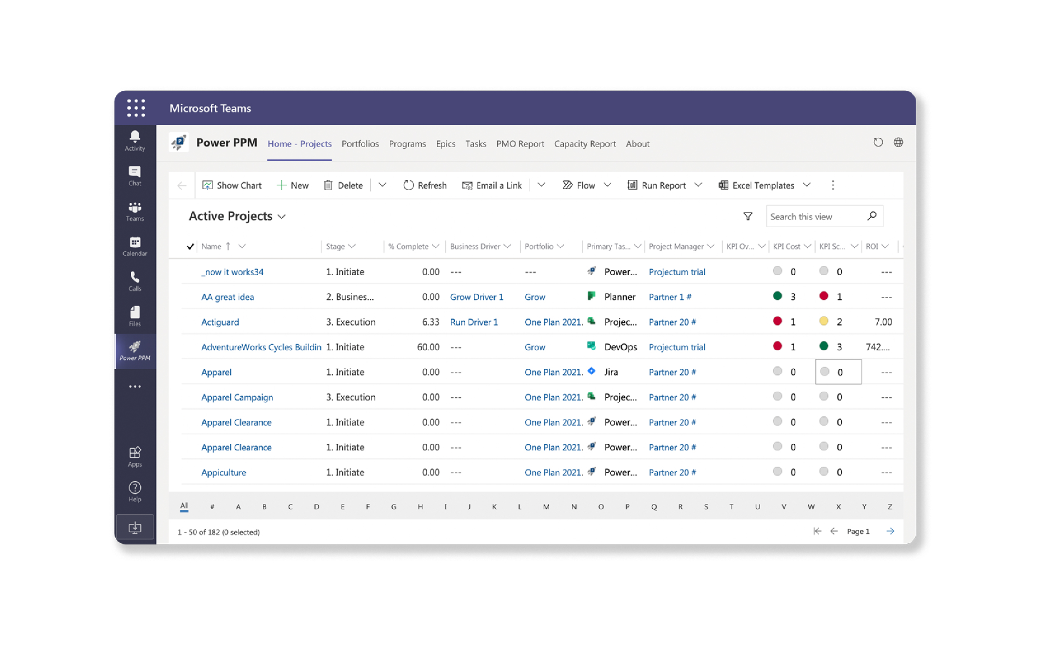Click the Show Chart button

click(x=232, y=185)
